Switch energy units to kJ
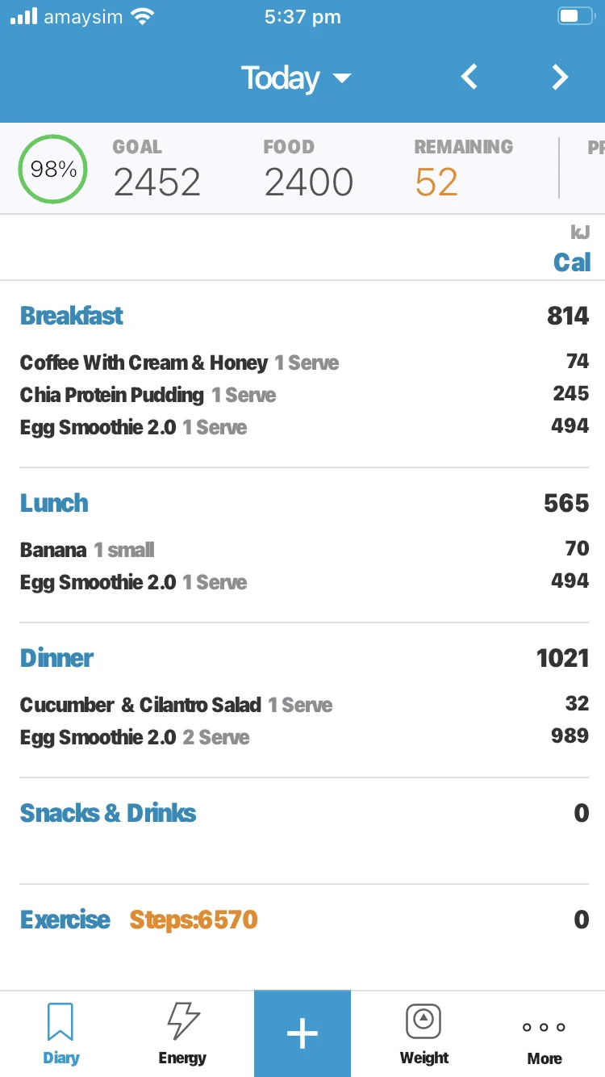The image size is (605, 1077). pyautogui.click(x=580, y=233)
